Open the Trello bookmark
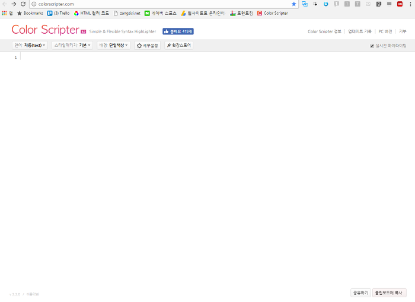415x302 pixels. pos(59,13)
